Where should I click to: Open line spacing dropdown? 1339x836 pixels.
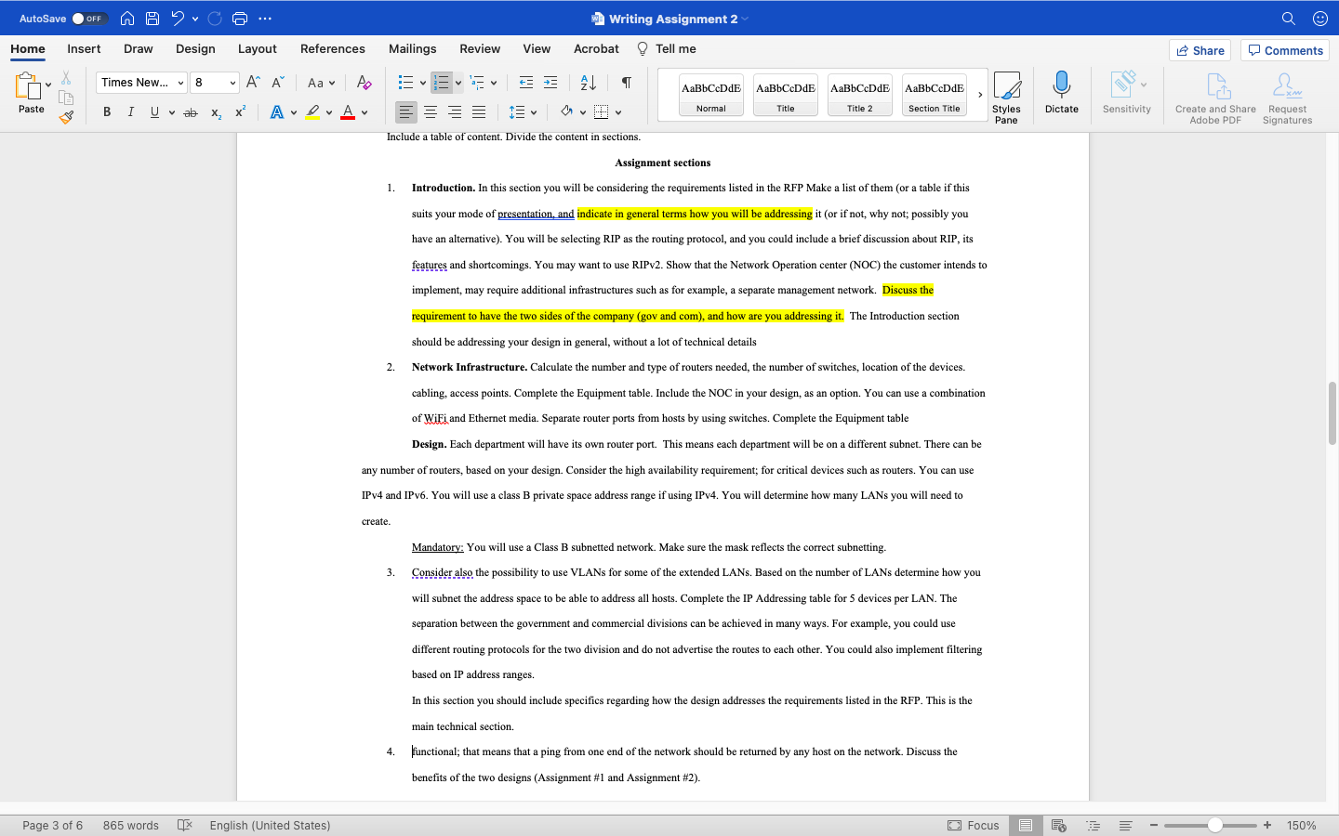pyautogui.click(x=523, y=112)
